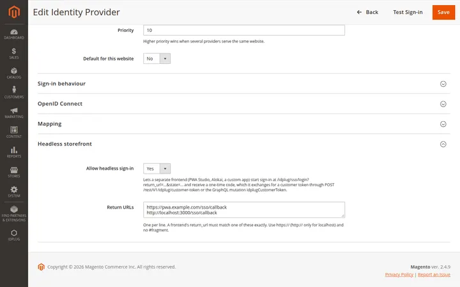The height and width of the screenshot is (287, 460).
Task: Click into the Return URLs textarea
Action: click(244, 210)
